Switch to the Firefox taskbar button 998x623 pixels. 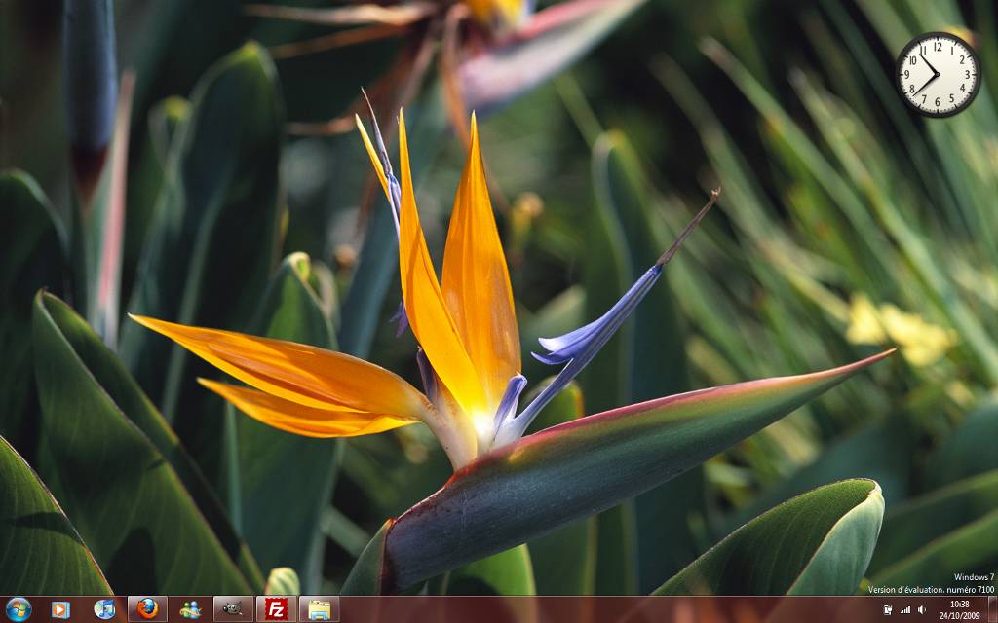pos(148,609)
